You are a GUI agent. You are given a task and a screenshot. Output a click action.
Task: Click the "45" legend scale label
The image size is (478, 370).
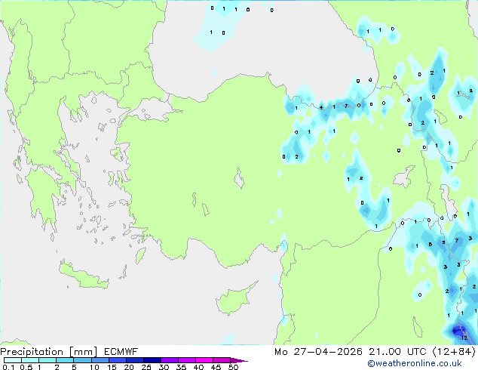(x=216, y=367)
